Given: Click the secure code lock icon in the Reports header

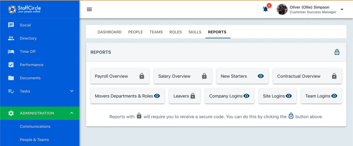Looking at the screenshot, I should click(337, 52).
